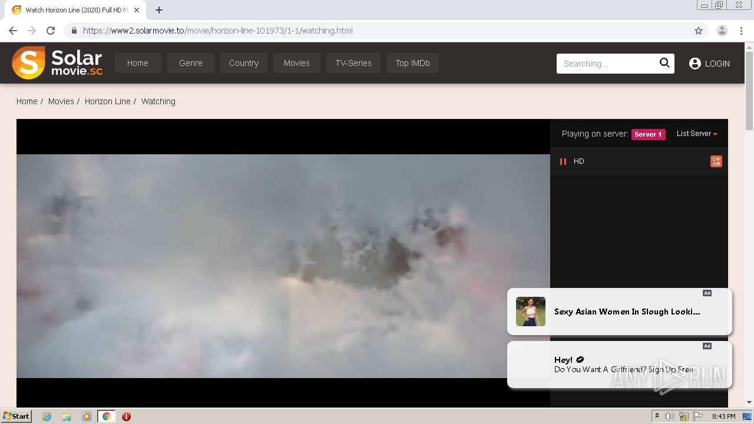The image size is (754, 424).
Task: Click the page vertical scrollbar thumb
Action: pos(749,91)
